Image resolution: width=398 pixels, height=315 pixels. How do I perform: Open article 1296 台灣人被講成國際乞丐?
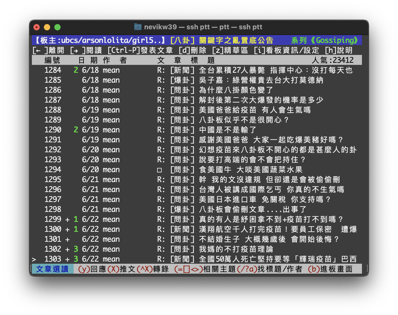pyautogui.click(x=197, y=189)
